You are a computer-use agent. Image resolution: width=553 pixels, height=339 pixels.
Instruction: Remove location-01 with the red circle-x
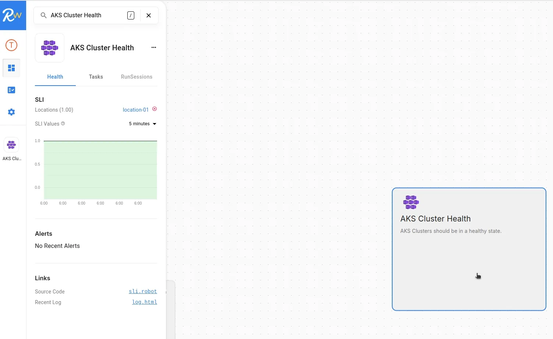click(154, 109)
